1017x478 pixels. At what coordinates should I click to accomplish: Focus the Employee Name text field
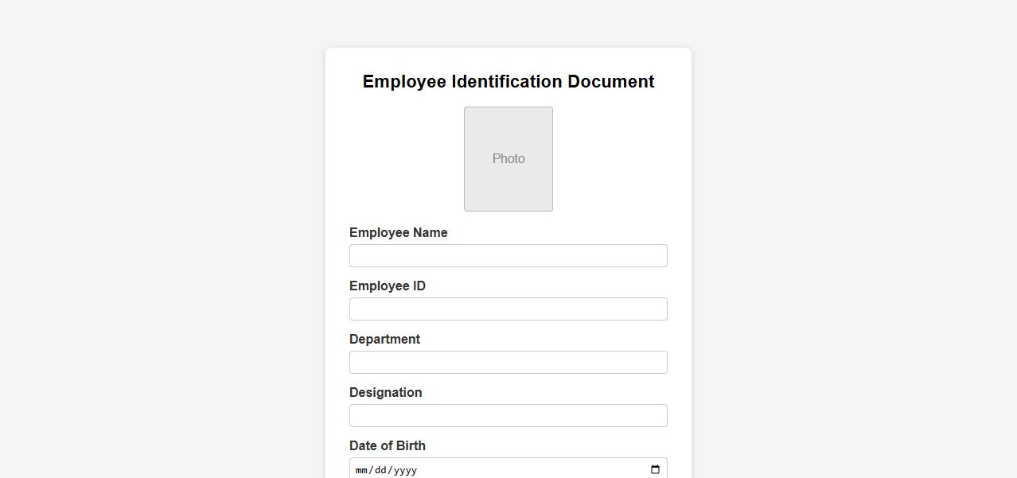(509, 256)
